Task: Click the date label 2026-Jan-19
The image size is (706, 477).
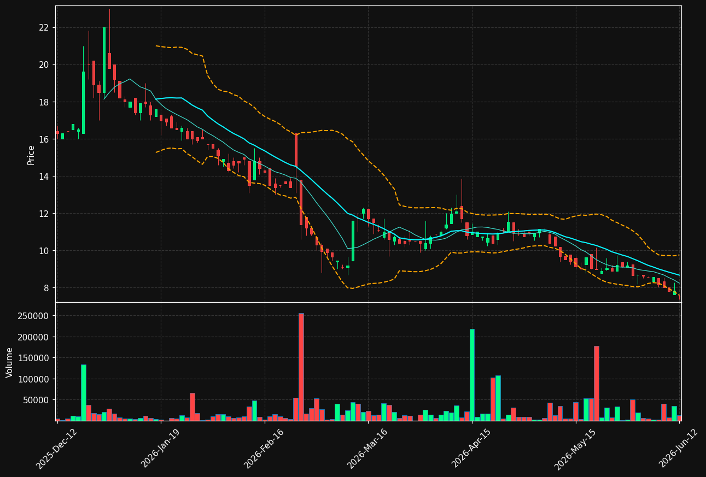Action: coord(160,449)
